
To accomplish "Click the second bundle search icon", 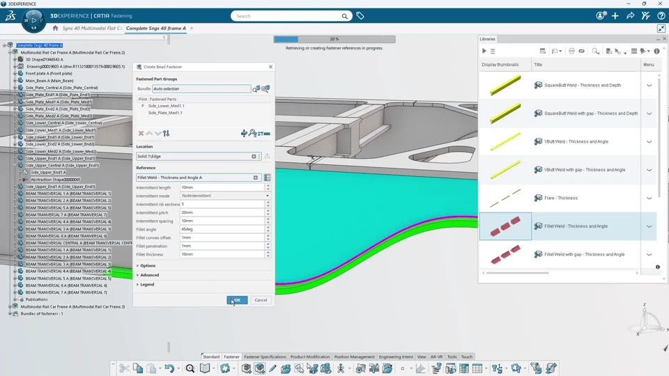I will tap(266, 88).
